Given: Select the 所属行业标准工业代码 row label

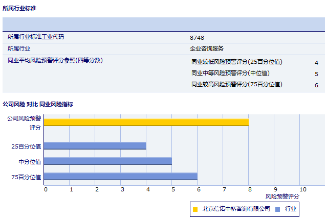Looking at the screenshot, I should (36, 37).
